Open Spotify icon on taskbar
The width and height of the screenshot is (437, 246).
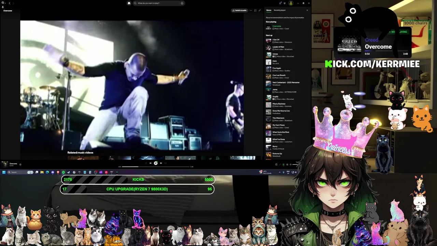63,172
